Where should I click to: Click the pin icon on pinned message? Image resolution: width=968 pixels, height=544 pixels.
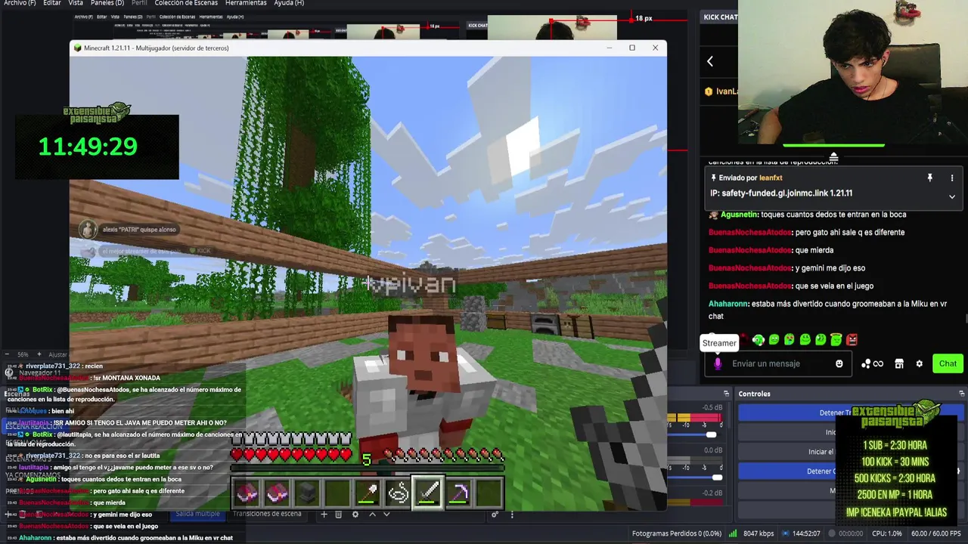pyautogui.click(x=930, y=178)
